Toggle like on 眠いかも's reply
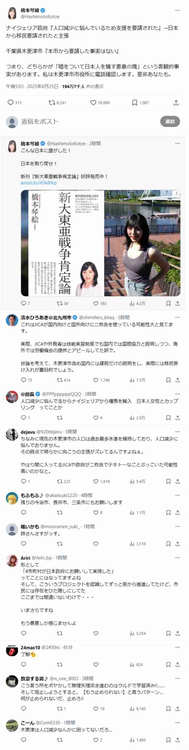Screen dimensions: 189x750 click(96, 544)
